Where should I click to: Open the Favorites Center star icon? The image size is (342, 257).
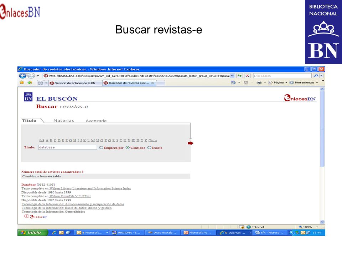point(22,82)
